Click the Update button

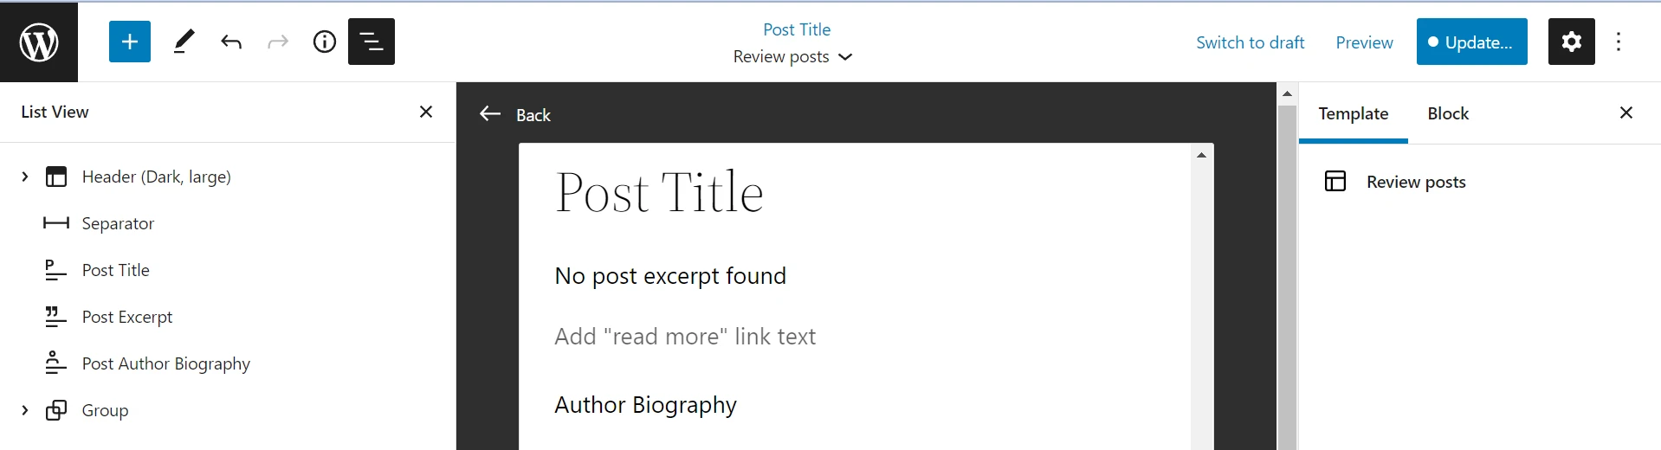tap(1471, 42)
